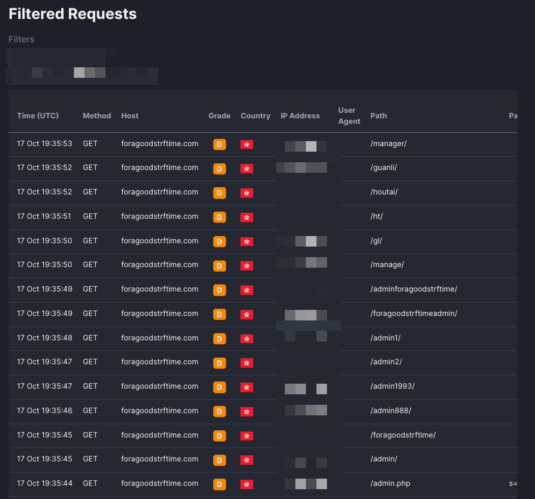Click Hong Kong flag in /admin/ row
This screenshot has height=499, width=535.
click(x=247, y=460)
